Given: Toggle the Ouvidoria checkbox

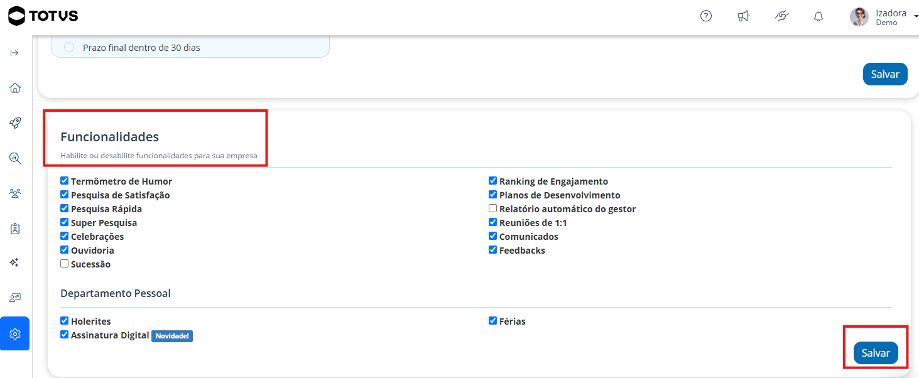Looking at the screenshot, I should tap(64, 250).
